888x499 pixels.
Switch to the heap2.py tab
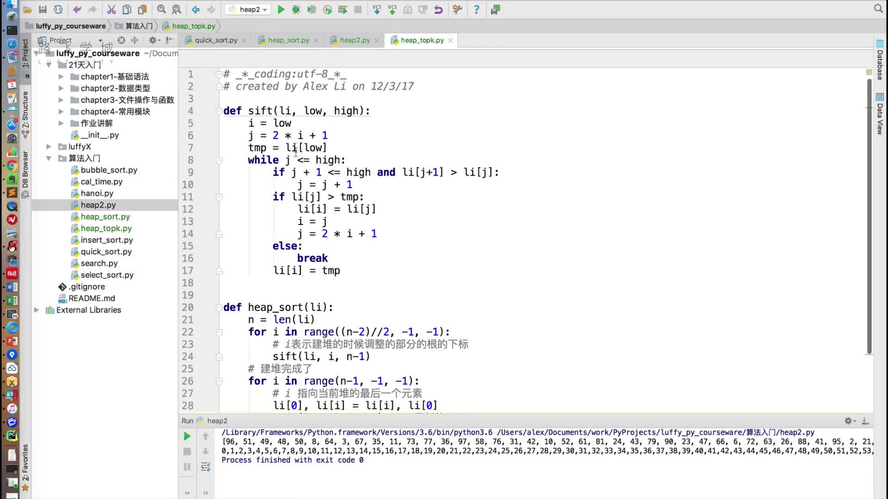pyautogui.click(x=355, y=40)
